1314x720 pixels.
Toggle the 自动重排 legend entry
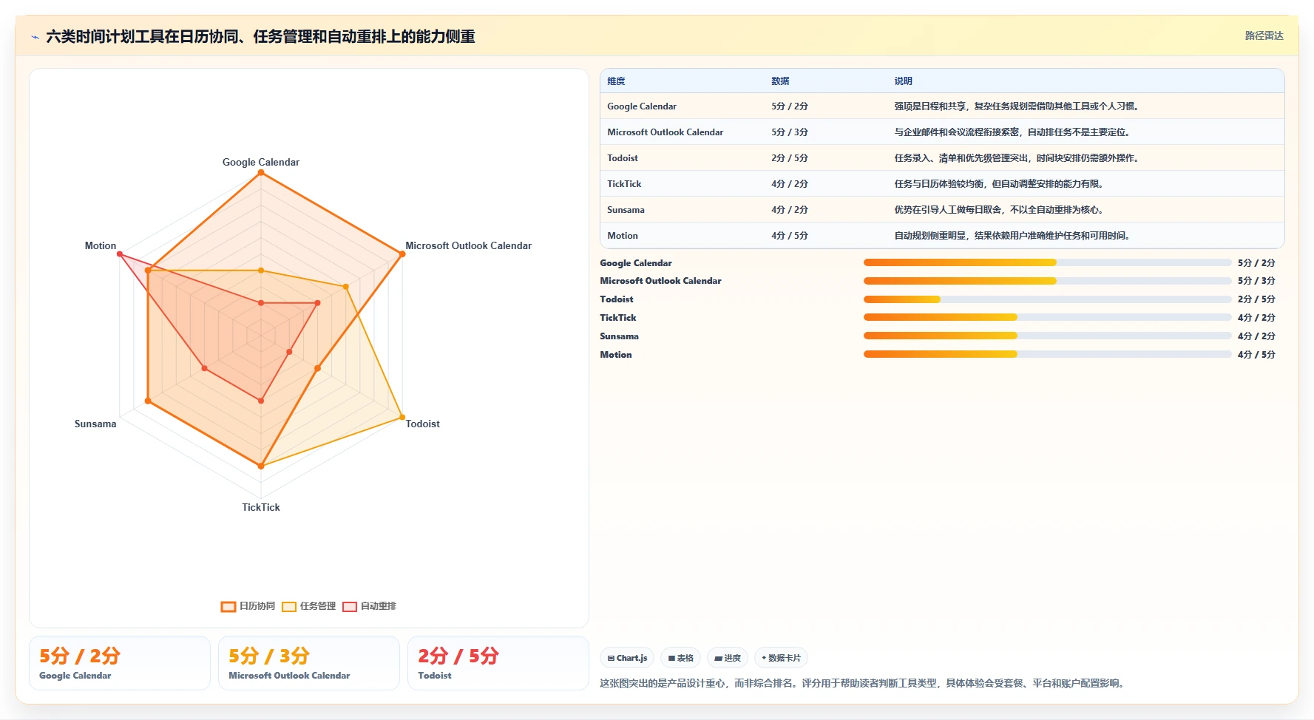[x=369, y=606]
